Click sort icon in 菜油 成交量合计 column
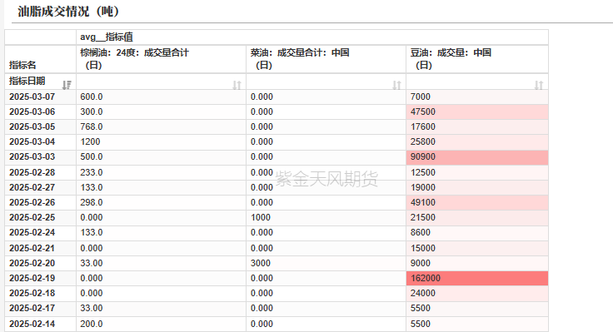Image resolution: width=613 pixels, height=332 pixels. 396,85
